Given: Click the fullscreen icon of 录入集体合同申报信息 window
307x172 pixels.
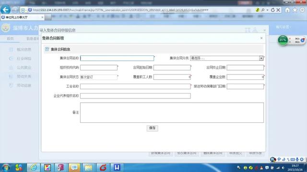Looking at the screenshot, I should (x=248, y=30).
